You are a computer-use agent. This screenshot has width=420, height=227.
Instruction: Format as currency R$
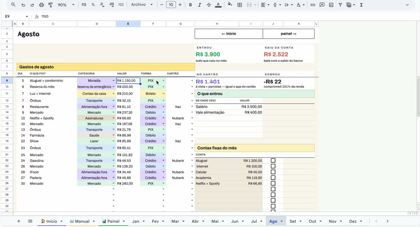[84, 5]
